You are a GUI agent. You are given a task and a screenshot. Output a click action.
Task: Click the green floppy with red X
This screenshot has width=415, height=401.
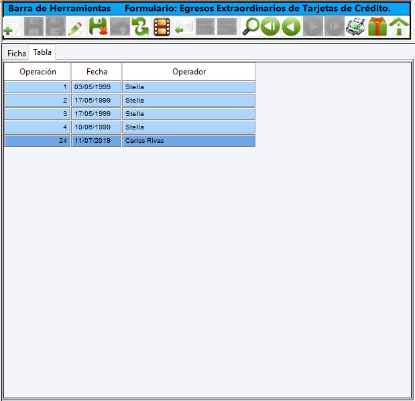[x=98, y=26]
